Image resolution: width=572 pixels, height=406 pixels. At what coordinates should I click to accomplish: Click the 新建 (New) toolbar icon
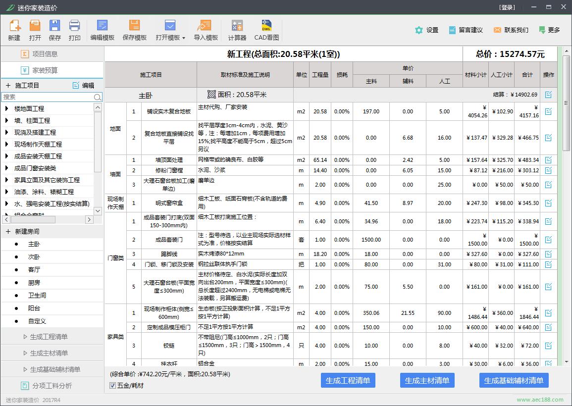(14, 26)
